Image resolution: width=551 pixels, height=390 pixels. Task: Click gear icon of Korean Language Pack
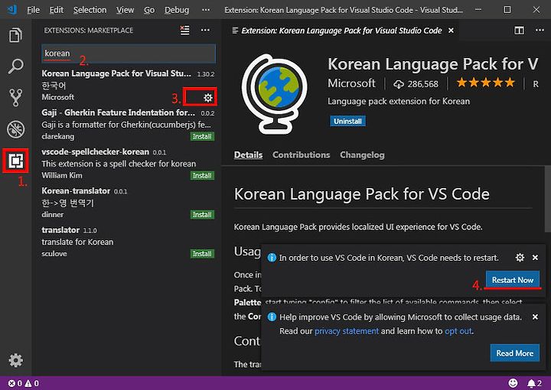coord(208,98)
